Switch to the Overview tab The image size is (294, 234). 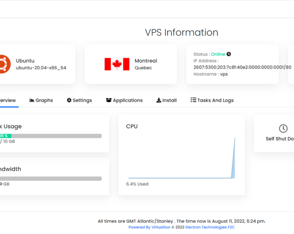8,100
